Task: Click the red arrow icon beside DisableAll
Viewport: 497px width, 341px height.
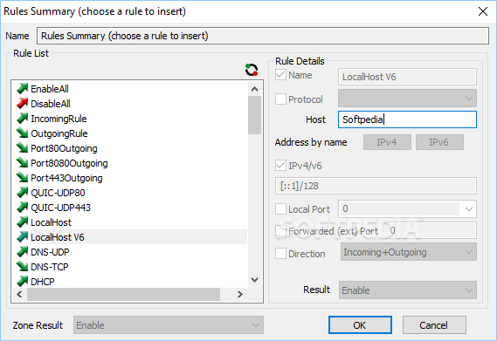Action: pos(23,104)
